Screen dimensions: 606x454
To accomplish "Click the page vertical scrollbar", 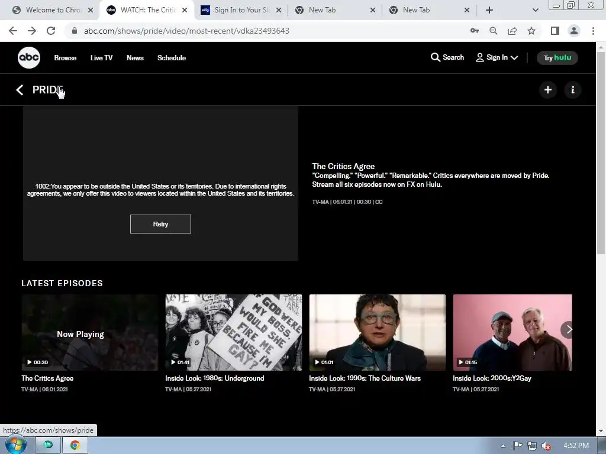I will [601, 153].
